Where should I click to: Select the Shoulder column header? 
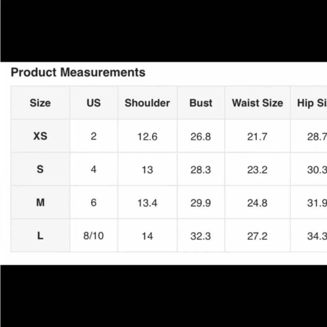pyautogui.click(x=147, y=103)
